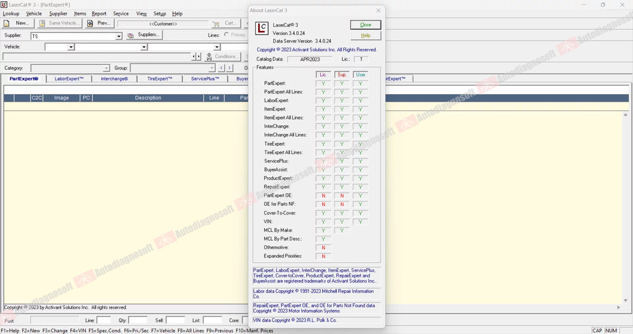Click the Lic. column header in Features

coord(324,74)
